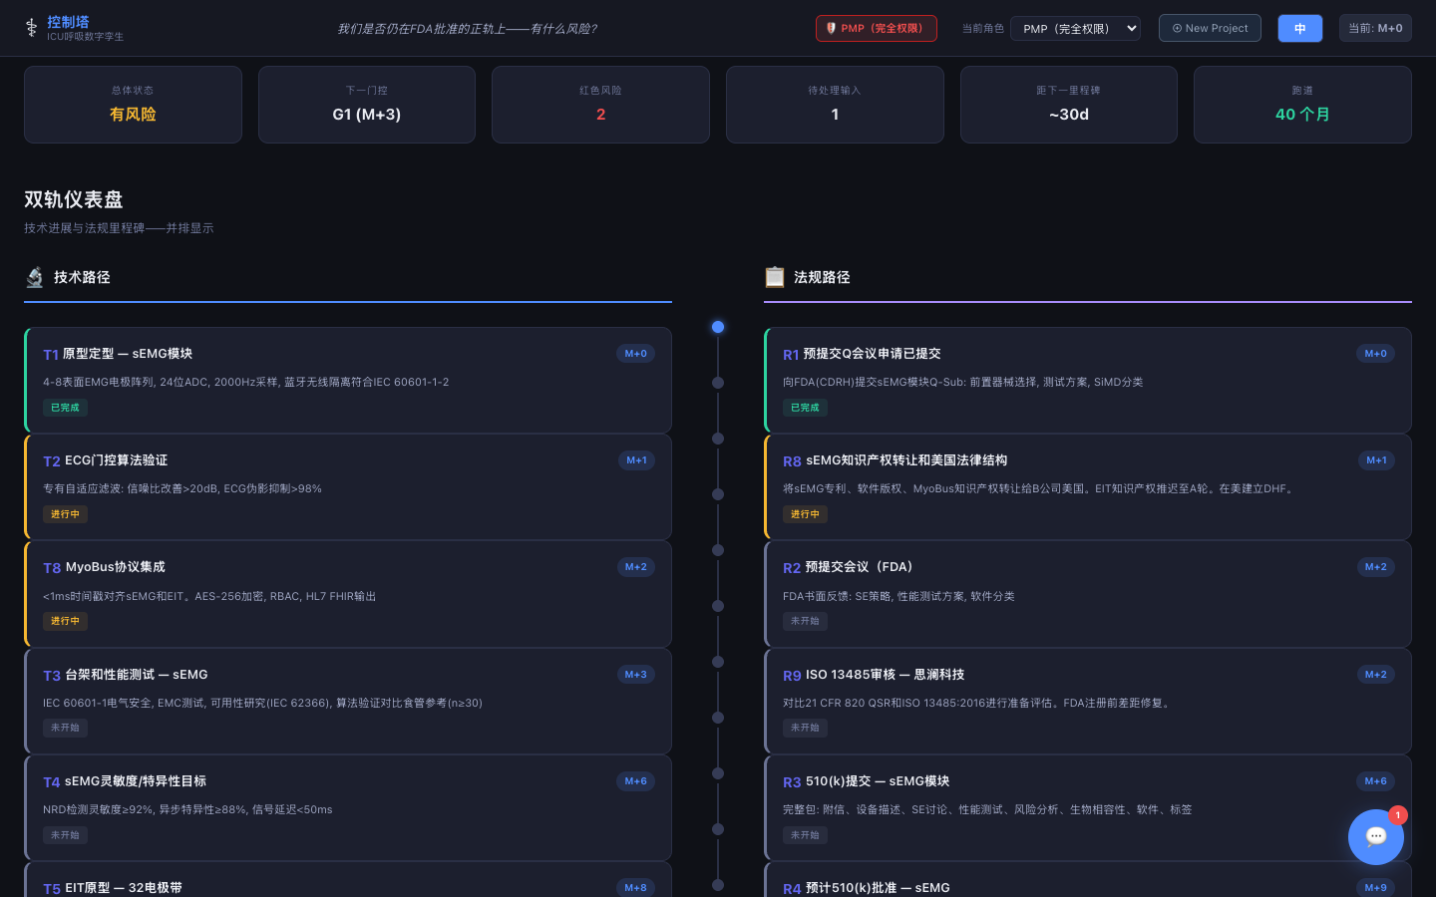Click the M+6 month badge on T4
This screenshot has height=897, width=1436.
[636, 781]
